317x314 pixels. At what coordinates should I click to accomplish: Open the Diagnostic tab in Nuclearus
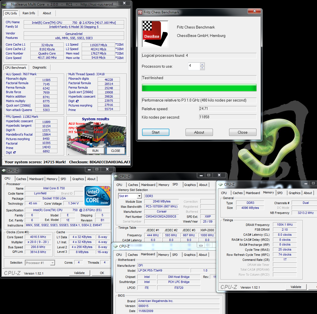40,67
